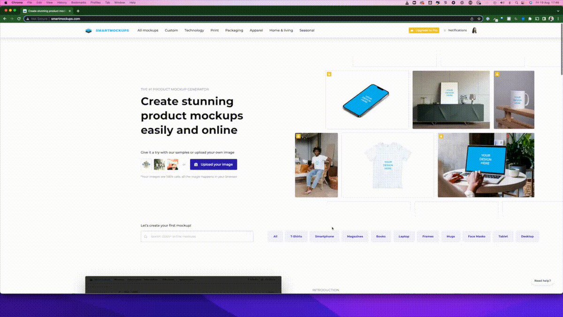563x317 pixels.
Task: Bookmark the page with the star icon
Action: pos(479,19)
